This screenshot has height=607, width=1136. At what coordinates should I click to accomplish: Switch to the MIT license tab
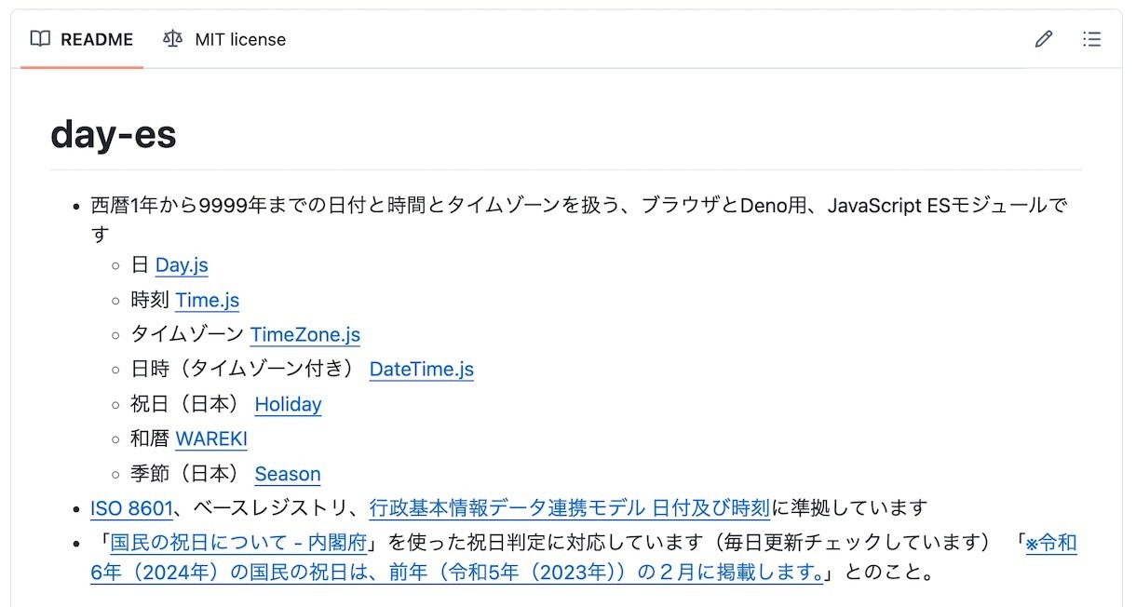[240, 39]
